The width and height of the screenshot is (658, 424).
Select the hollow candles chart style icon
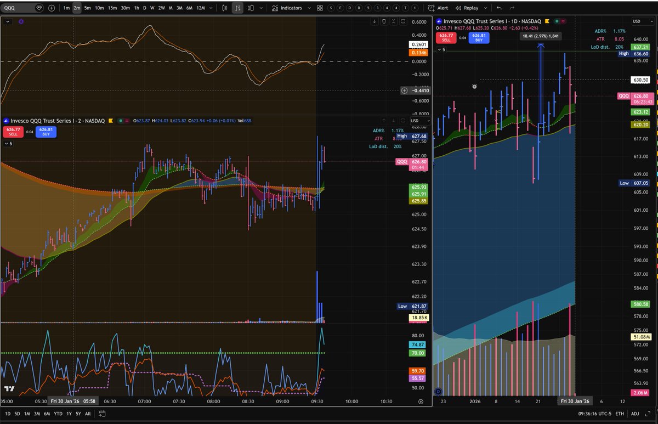pos(249,8)
